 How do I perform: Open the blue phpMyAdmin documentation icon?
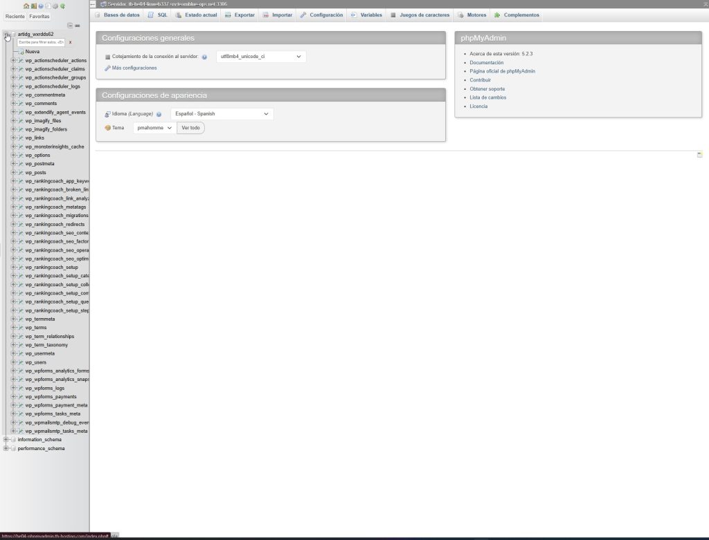click(x=41, y=6)
